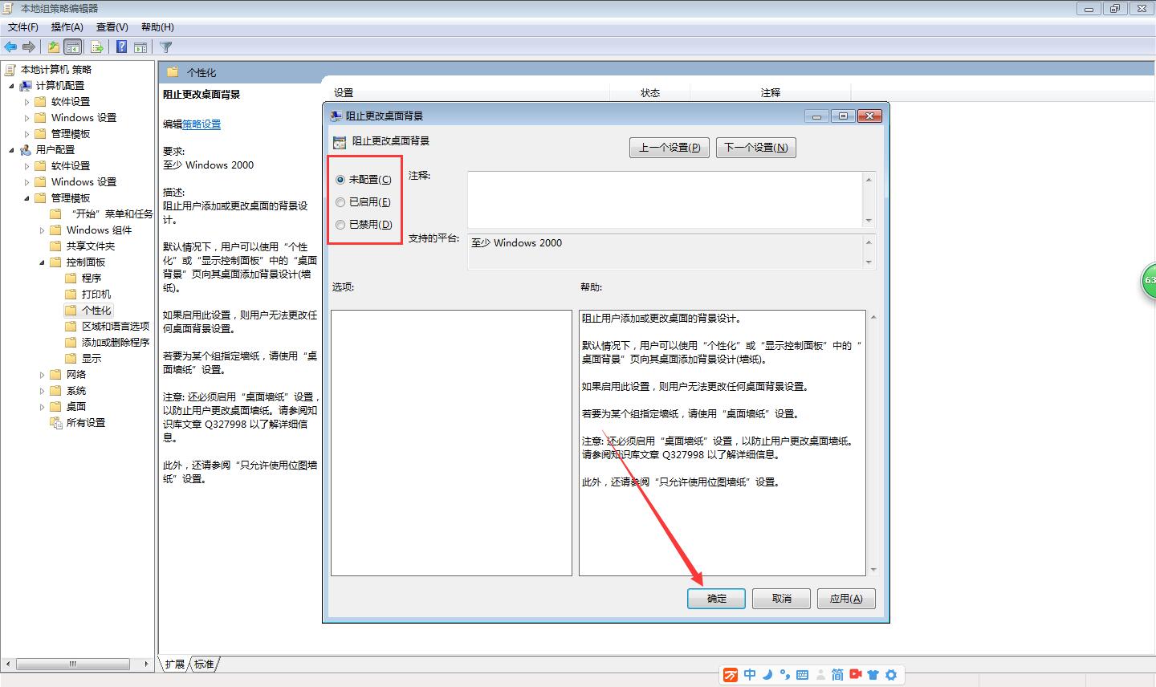Open the soft keyboard icon on IME bar
The width and height of the screenshot is (1156, 687).
point(802,675)
